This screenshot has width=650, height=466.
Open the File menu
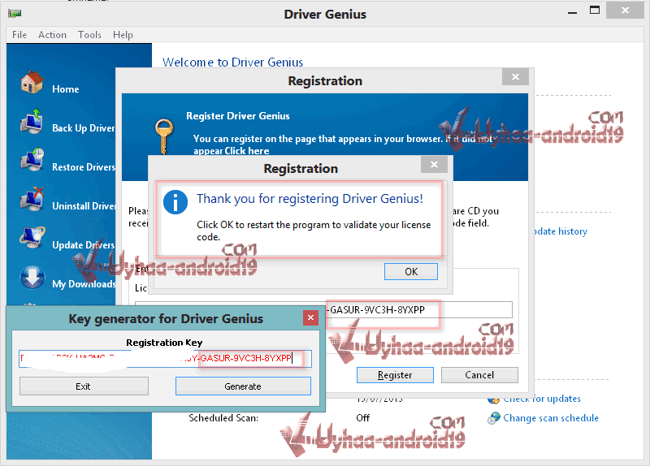(x=19, y=35)
